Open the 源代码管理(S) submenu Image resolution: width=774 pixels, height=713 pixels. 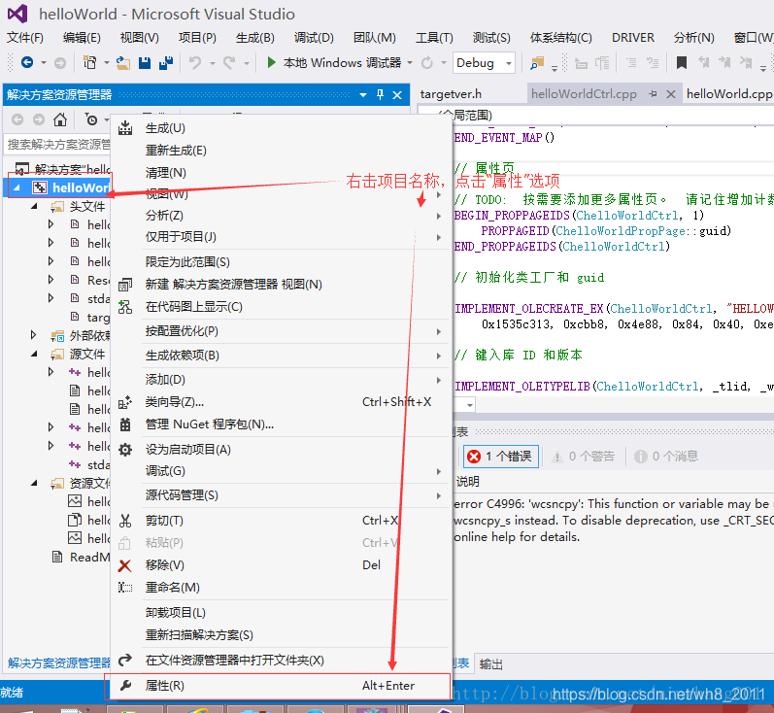[x=281, y=495]
